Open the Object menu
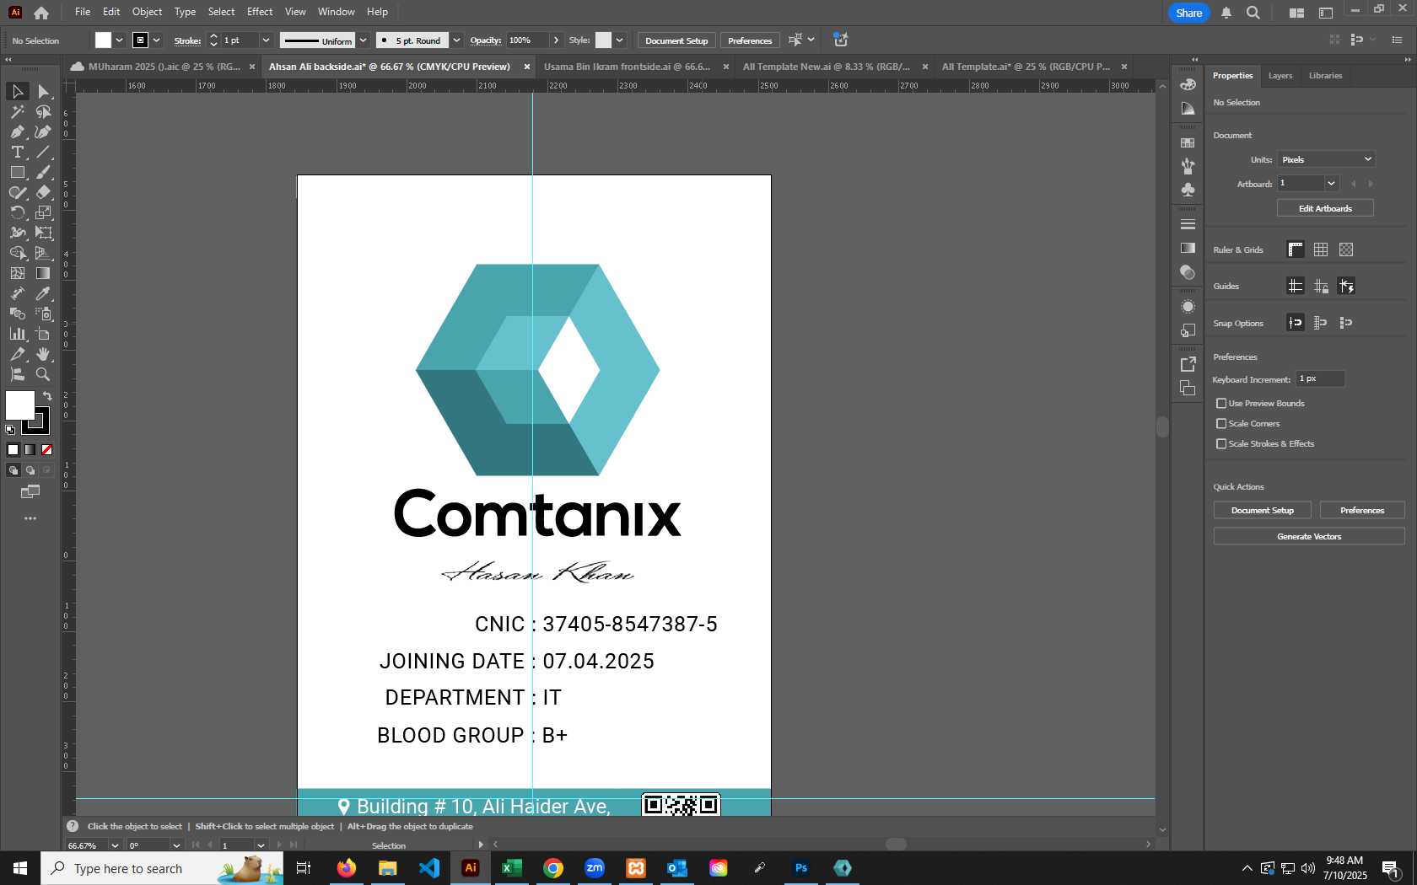 [x=147, y=12]
